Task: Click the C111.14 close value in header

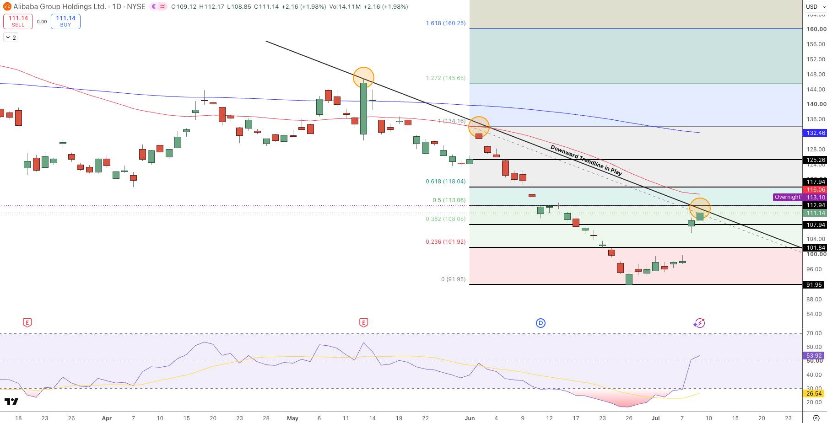Action: pos(266,7)
